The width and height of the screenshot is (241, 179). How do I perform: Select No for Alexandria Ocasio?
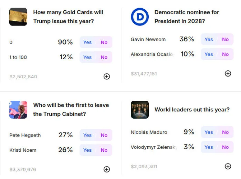pos(225,54)
